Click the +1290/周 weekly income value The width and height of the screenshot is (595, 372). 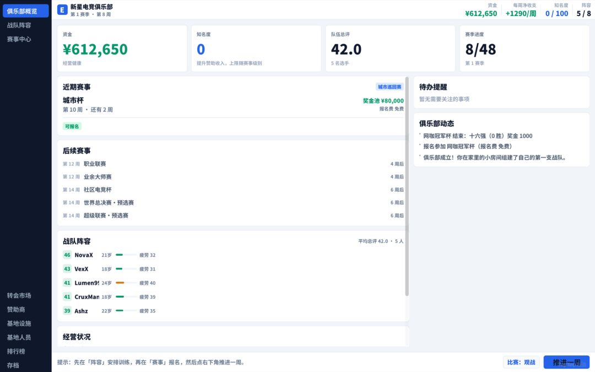point(521,14)
